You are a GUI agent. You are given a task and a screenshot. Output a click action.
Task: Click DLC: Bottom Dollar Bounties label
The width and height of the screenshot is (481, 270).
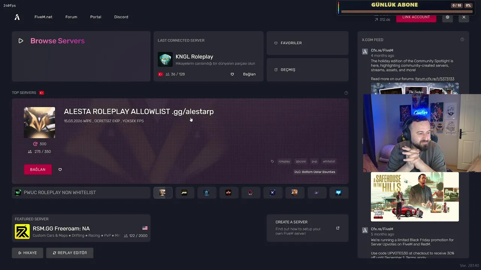(x=315, y=172)
